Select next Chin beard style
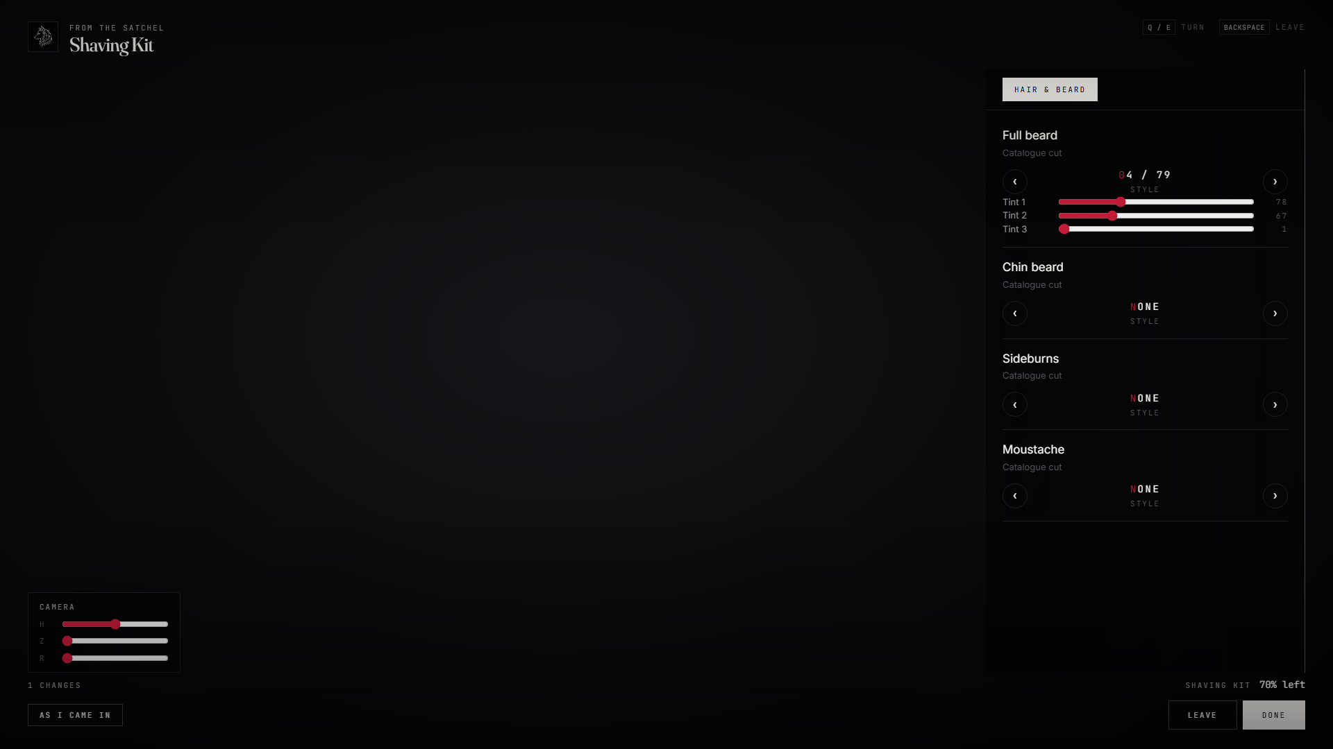The image size is (1333, 749). tap(1275, 313)
